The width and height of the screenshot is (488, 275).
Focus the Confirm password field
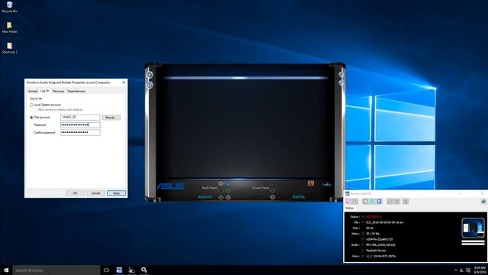pyautogui.click(x=80, y=132)
